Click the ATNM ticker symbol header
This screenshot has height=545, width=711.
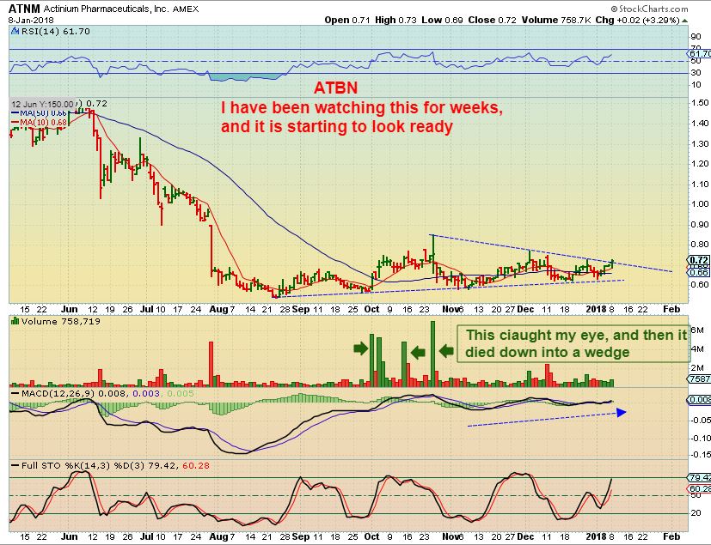coord(21,8)
